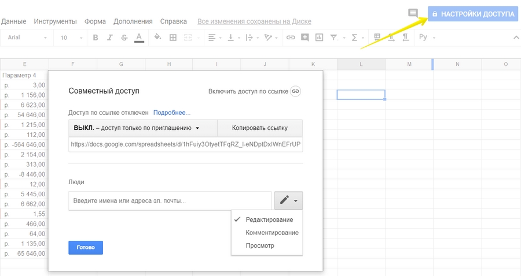
Task: Open the Arial font family dropdown
Action: click(x=27, y=38)
